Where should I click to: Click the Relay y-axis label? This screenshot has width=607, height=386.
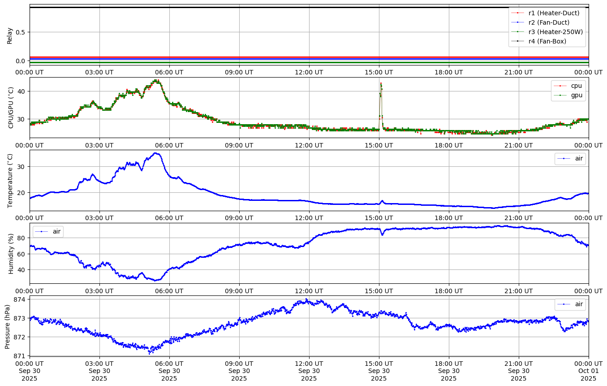click(x=10, y=35)
